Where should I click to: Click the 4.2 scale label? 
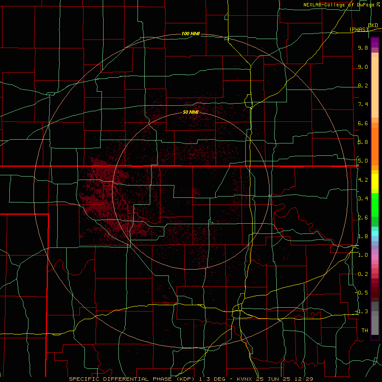[x=363, y=180]
